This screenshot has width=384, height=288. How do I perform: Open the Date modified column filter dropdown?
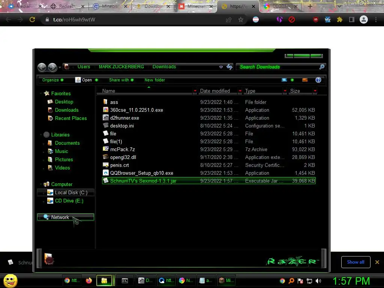[x=240, y=91]
